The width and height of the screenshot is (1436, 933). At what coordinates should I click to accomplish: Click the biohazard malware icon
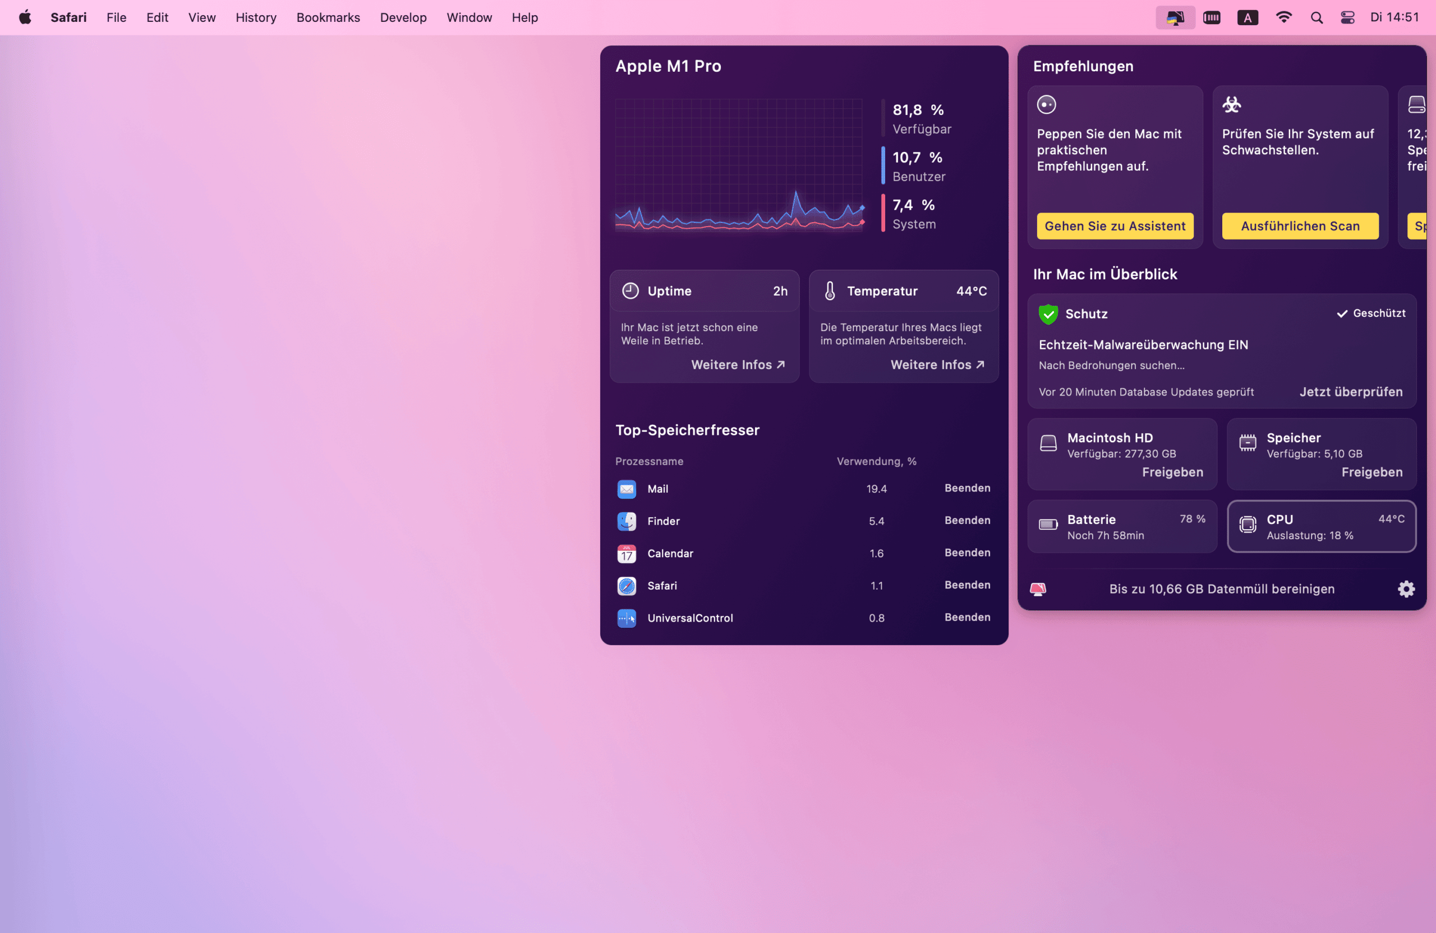coord(1231,104)
